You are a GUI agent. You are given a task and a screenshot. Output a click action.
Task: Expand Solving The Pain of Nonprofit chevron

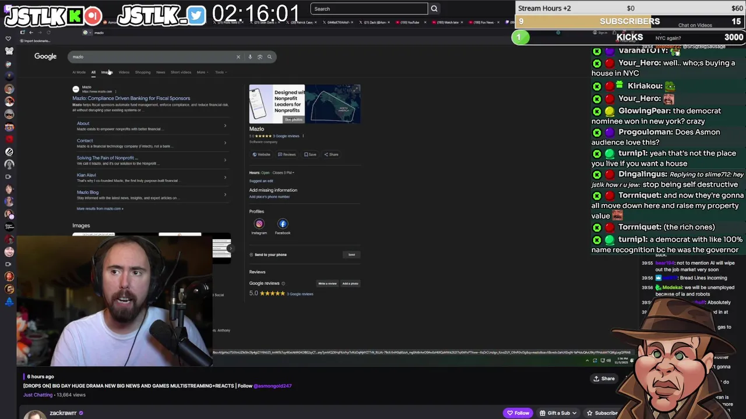pos(225,160)
